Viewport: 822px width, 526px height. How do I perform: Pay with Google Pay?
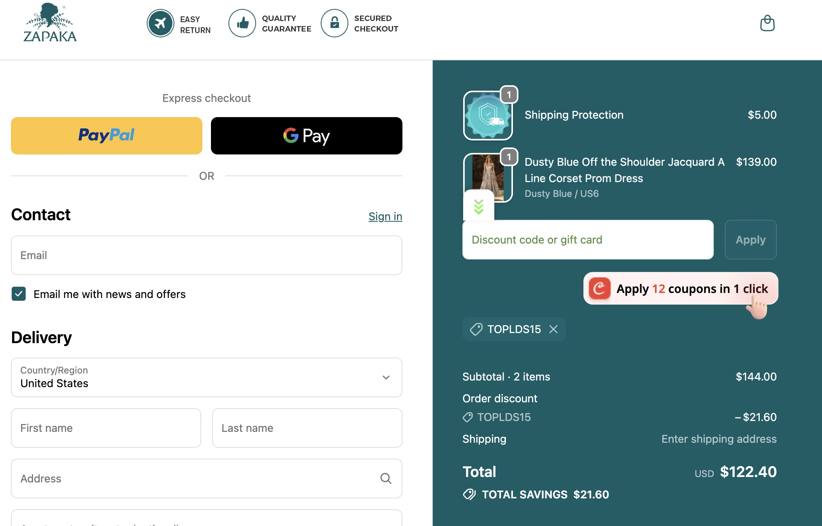307,136
